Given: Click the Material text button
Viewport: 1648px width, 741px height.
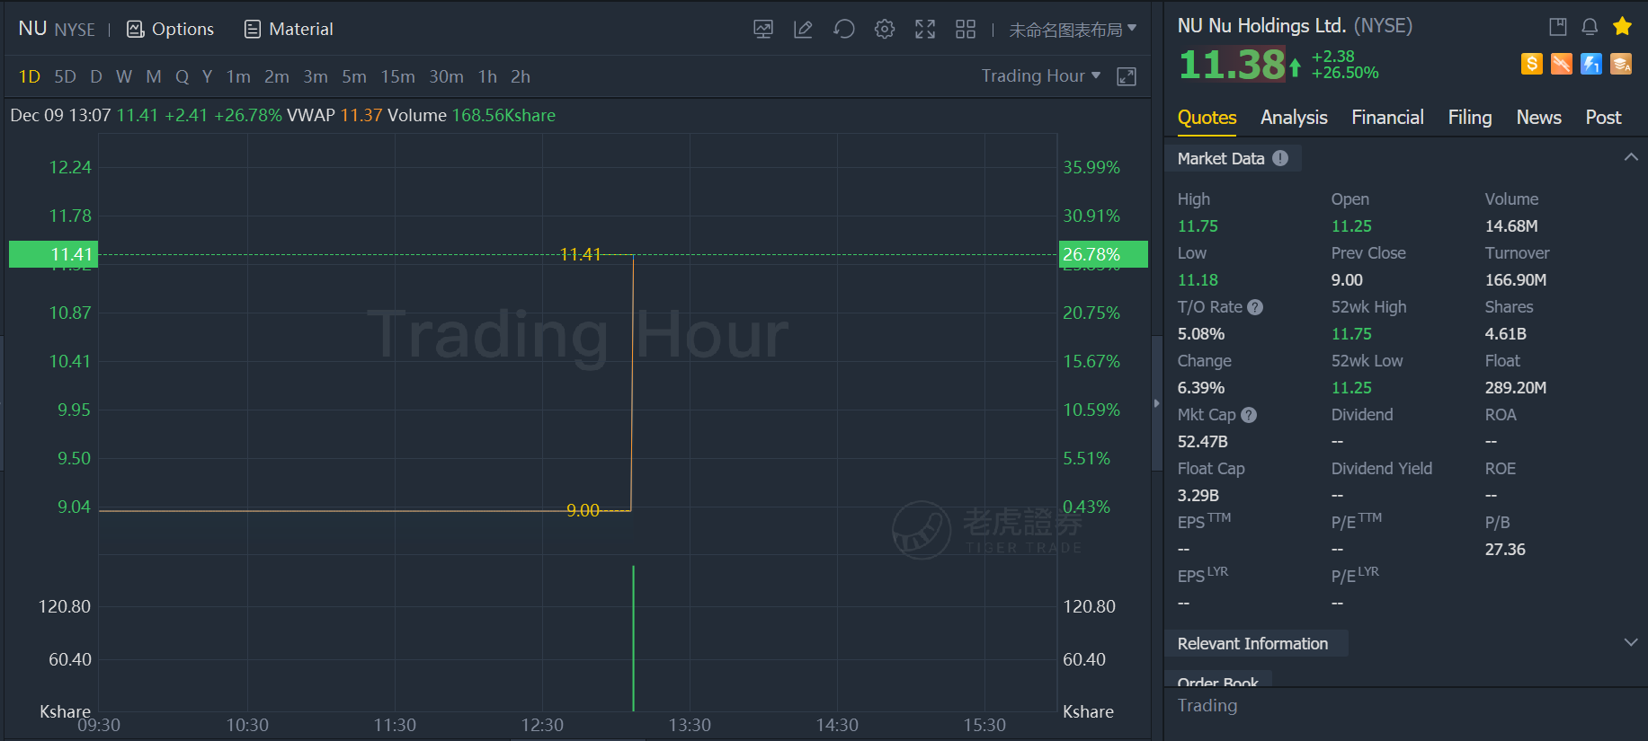Looking at the screenshot, I should (301, 30).
